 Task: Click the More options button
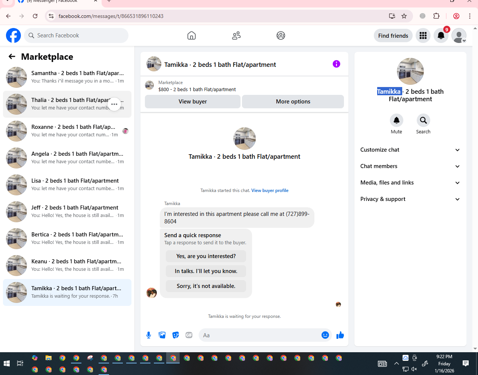293,102
